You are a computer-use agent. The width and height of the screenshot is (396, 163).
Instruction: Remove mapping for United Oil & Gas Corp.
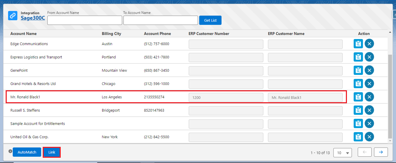point(369,137)
